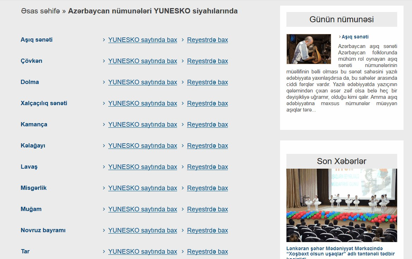View Misgərlik on the YUNESKO site
The image size is (412, 259).
[x=143, y=188]
